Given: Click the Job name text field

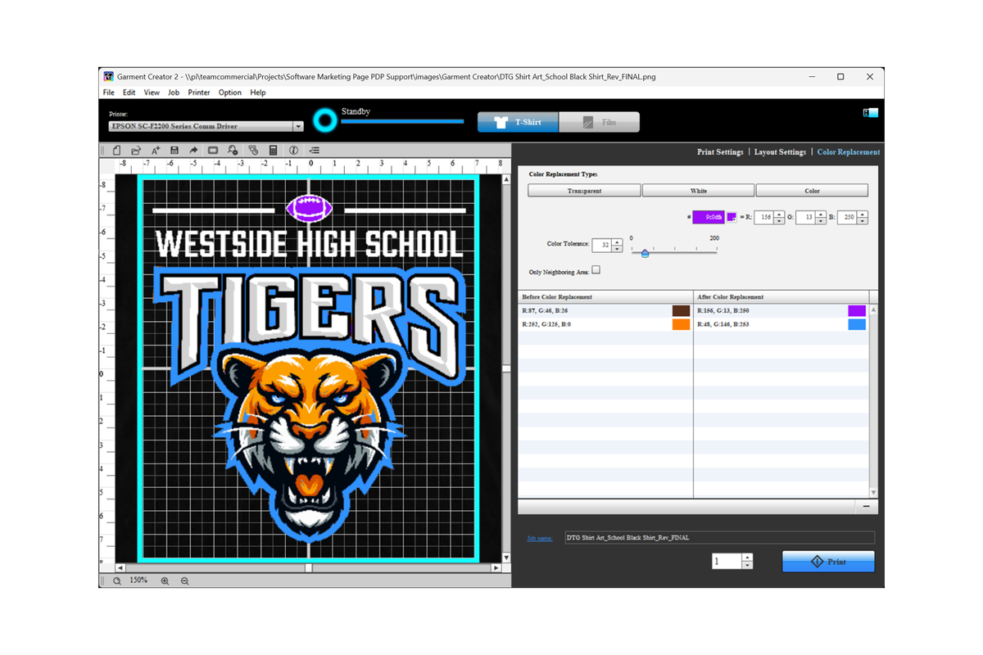Looking at the screenshot, I should (x=720, y=538).
